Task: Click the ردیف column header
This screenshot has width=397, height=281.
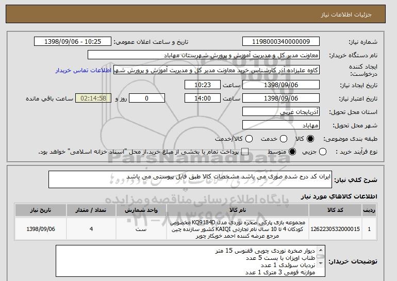Action: click(369, 210)
